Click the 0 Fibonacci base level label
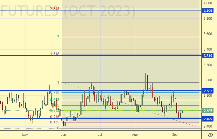217x139 pixels. coord(58,128)
